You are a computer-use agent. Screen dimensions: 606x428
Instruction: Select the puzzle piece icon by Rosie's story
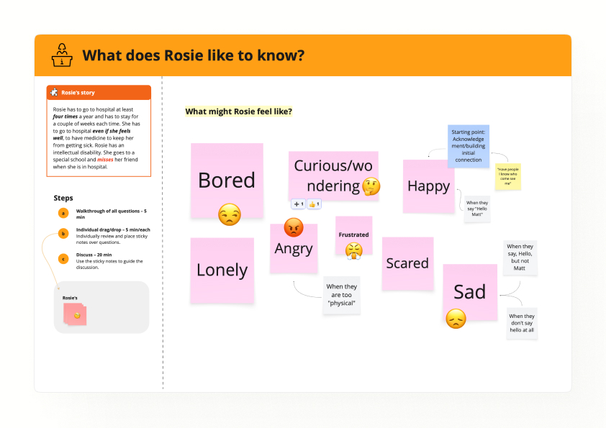point(54,92)
